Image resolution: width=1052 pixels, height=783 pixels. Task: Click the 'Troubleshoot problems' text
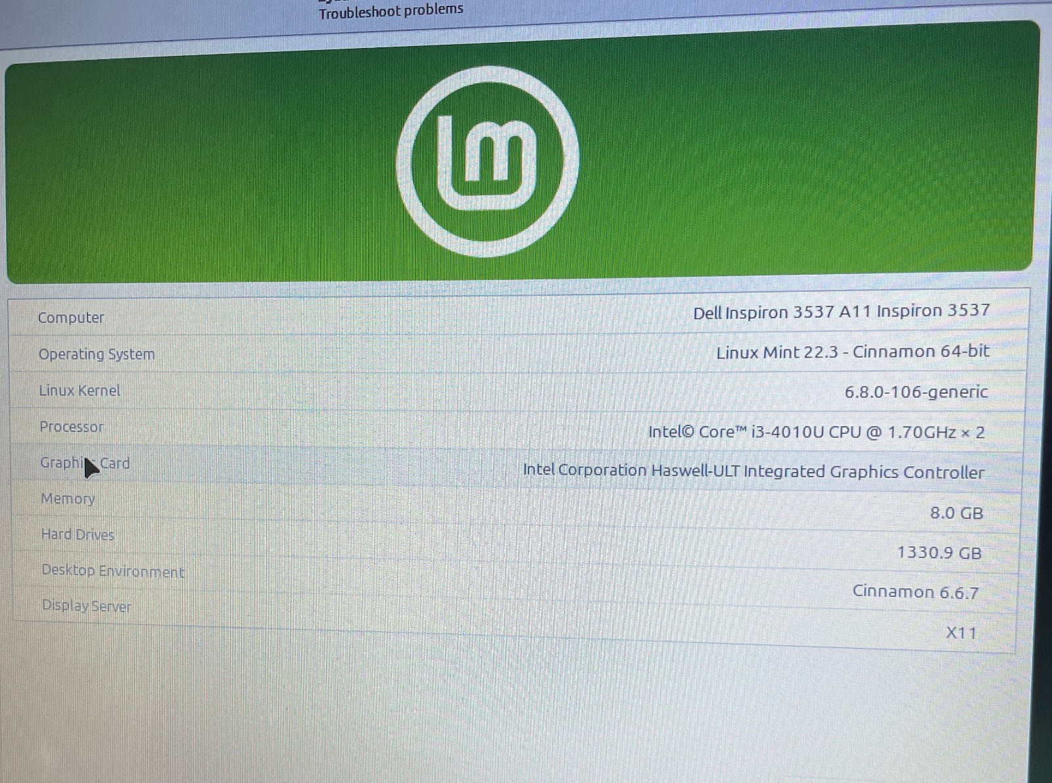point(391,11)
